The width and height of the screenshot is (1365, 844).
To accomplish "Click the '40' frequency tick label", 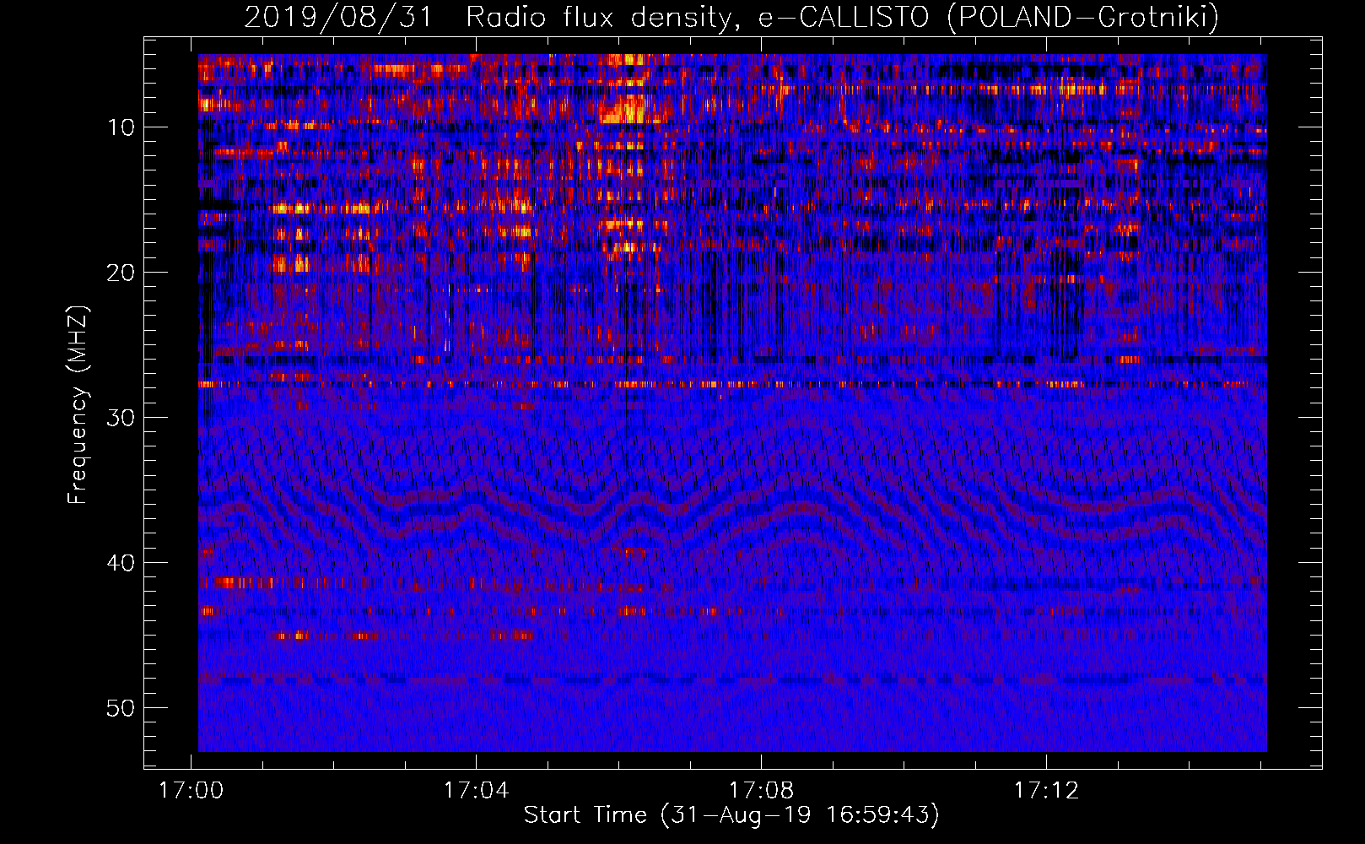I will point(121,563).
